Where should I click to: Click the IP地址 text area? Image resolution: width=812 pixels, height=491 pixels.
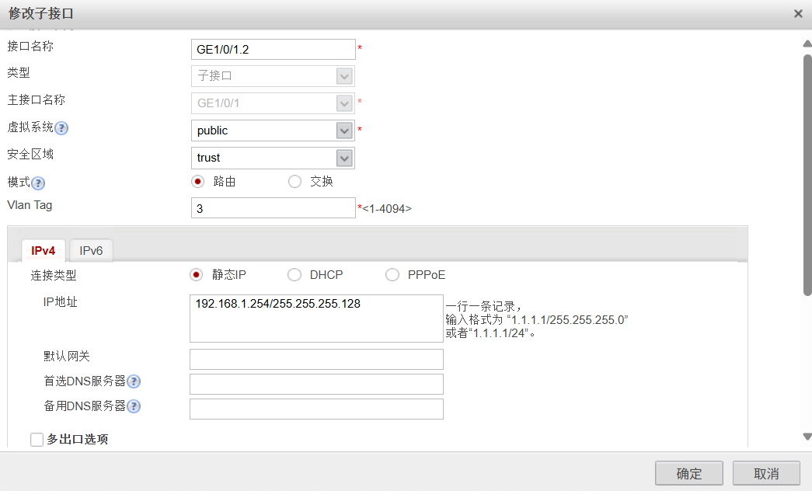click(316, 319)
